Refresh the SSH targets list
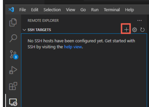This screenshot has width=149, height=107. (x=142, y=30)
